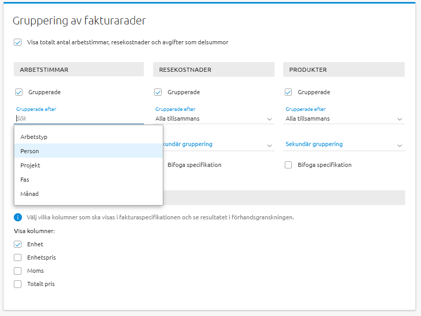Check the Moms column option
This screenshot has height=316, width=421.
(x=18, y=271)
